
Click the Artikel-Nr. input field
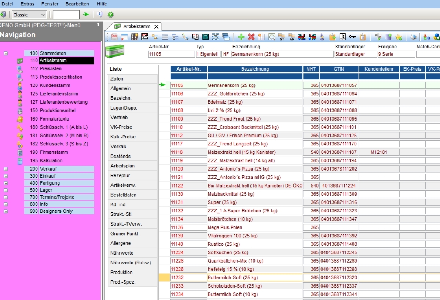pos(171,54)
